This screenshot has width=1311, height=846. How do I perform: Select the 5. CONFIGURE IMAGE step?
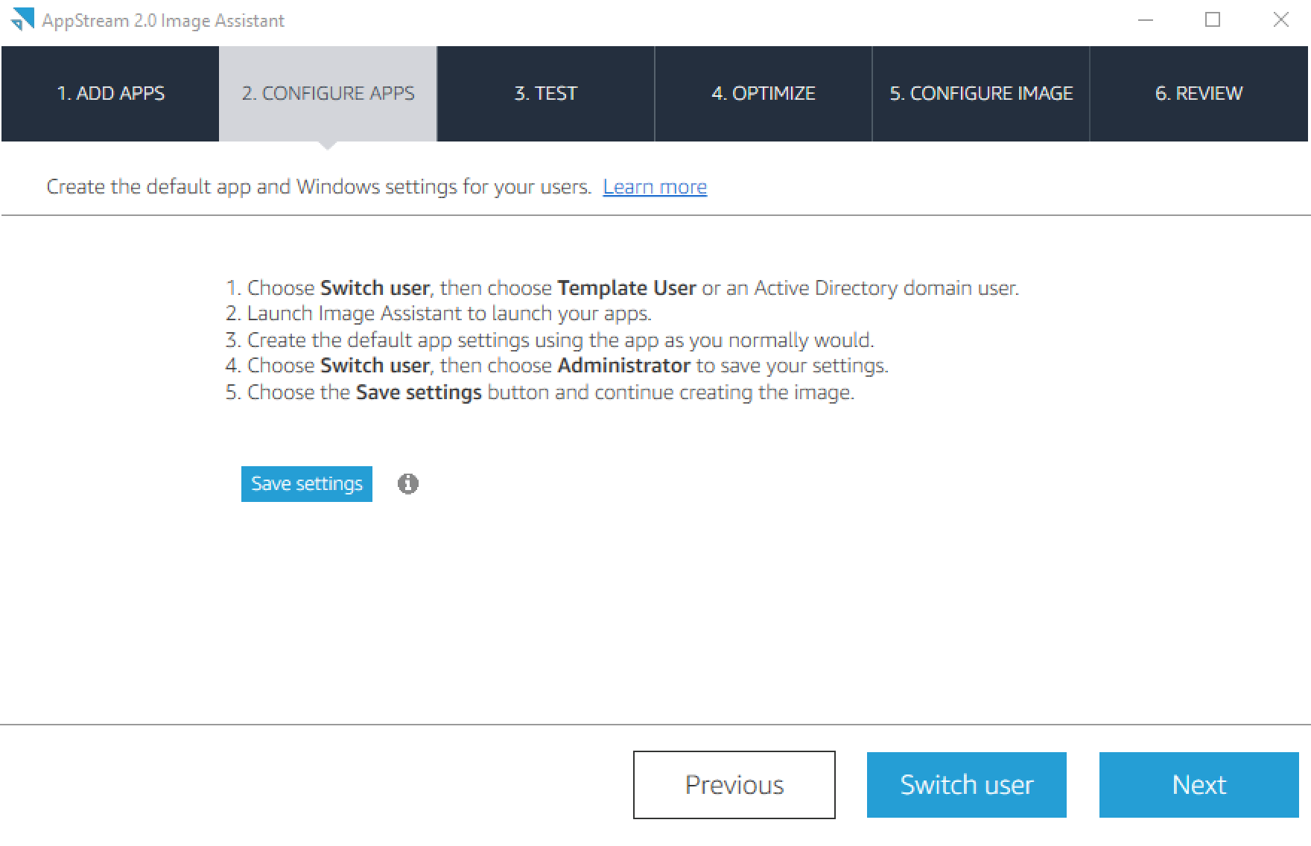980,94
